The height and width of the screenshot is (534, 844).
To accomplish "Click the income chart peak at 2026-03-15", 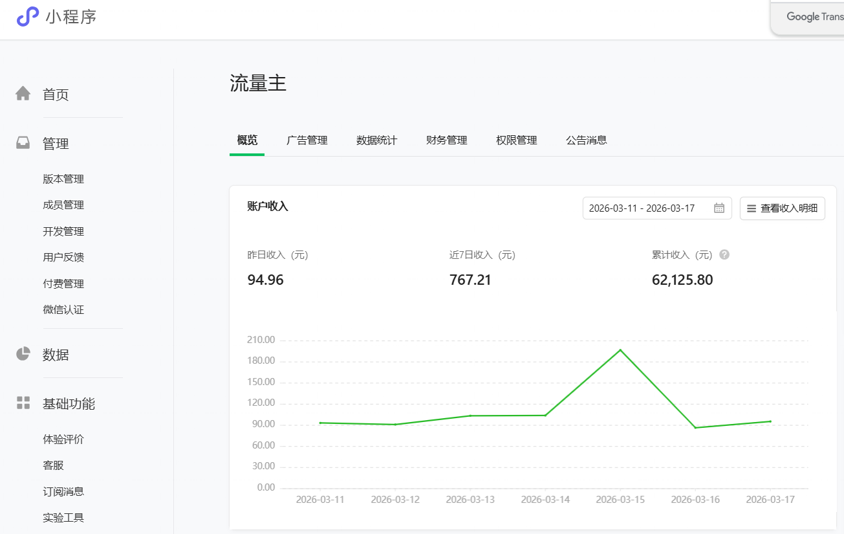I will (620, 350).
